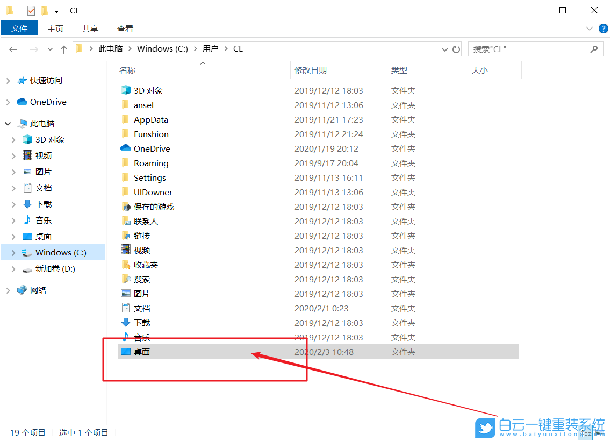Click 新加卷 (D:) in the sidebar

55,268
